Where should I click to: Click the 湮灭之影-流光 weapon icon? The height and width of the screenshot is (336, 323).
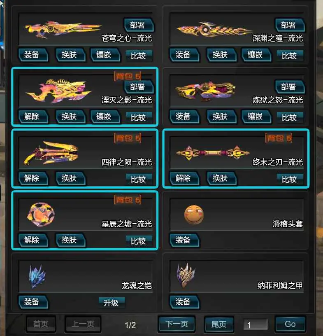(58, 91)
